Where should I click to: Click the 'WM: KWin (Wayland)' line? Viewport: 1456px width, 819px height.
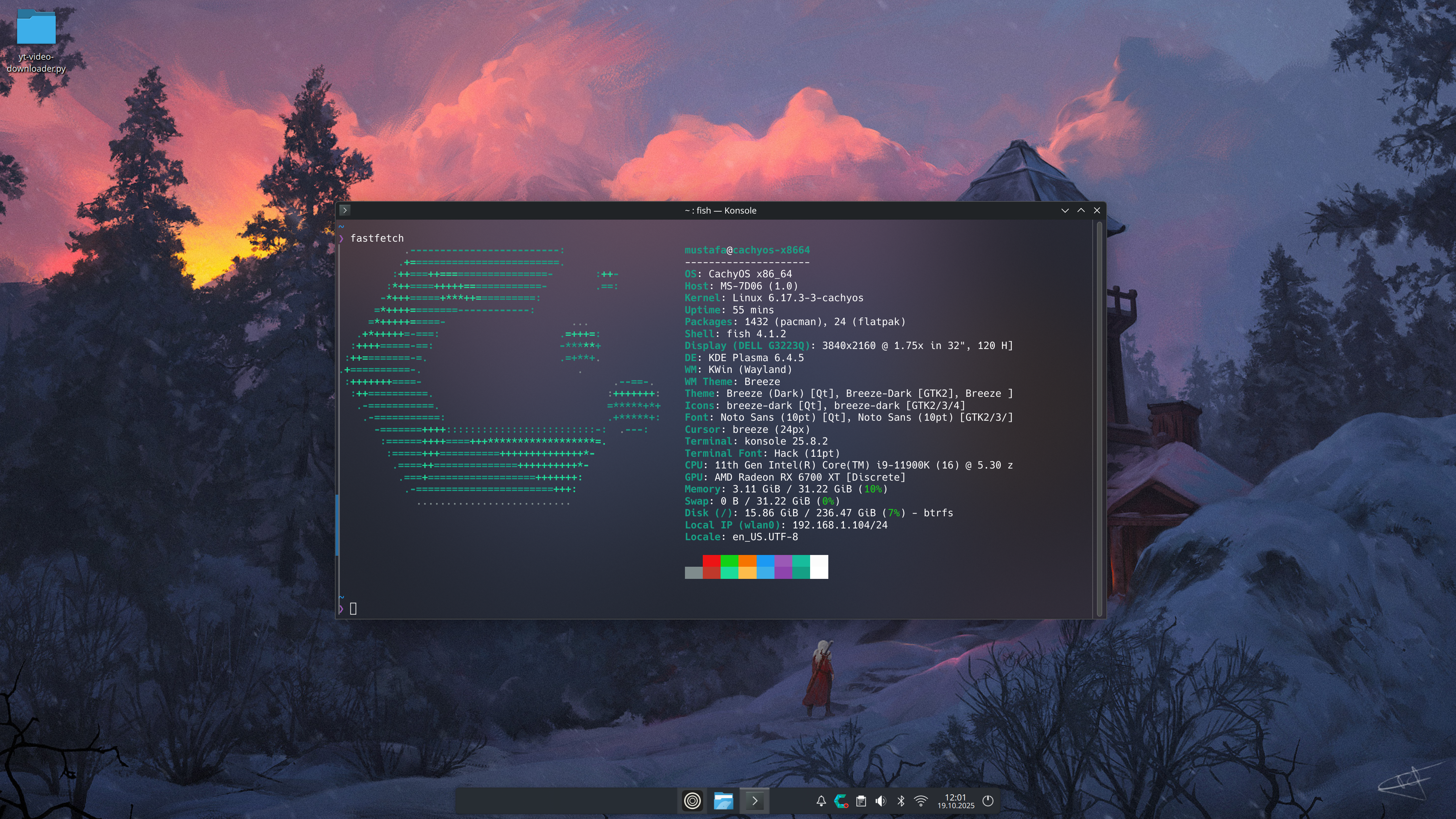pyautogui.click(x=738, y=369)
